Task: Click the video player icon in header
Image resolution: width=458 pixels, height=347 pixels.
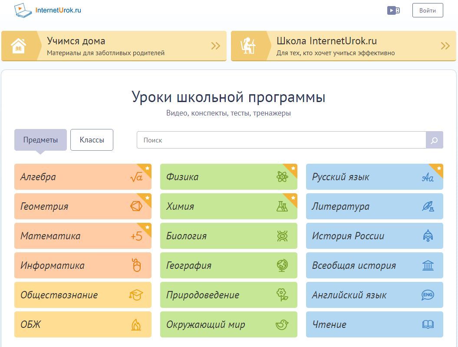Action: 393,10
